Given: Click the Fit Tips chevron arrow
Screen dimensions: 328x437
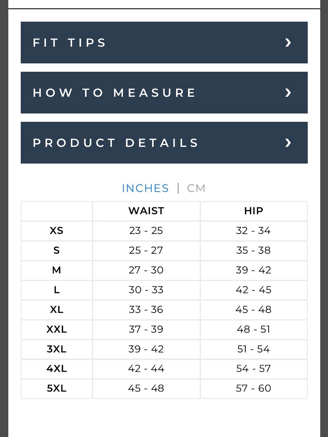Looking at the screenshot, I should coord(288,42).
